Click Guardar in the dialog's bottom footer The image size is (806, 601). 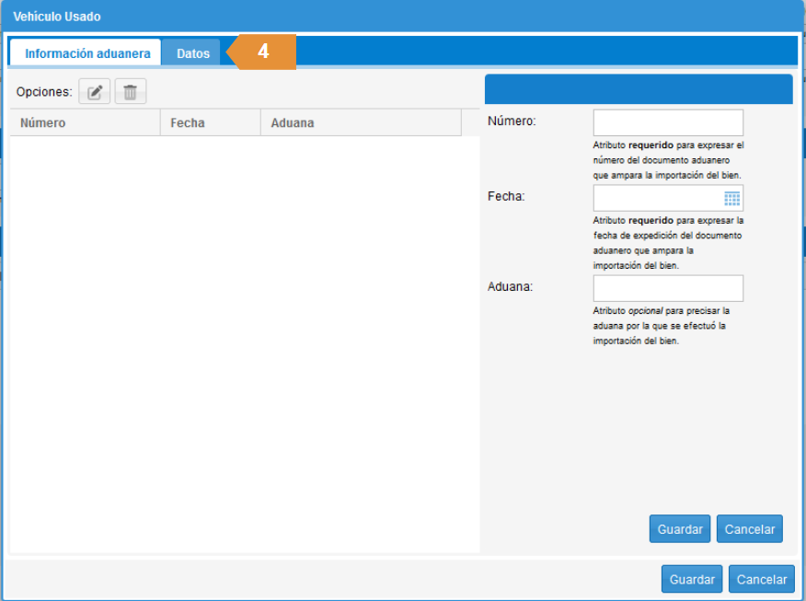692,579
